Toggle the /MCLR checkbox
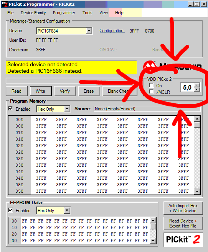Image resolution: width=208 pixels, height=252 pixels. pyautogui.click(x=151, y=92)
